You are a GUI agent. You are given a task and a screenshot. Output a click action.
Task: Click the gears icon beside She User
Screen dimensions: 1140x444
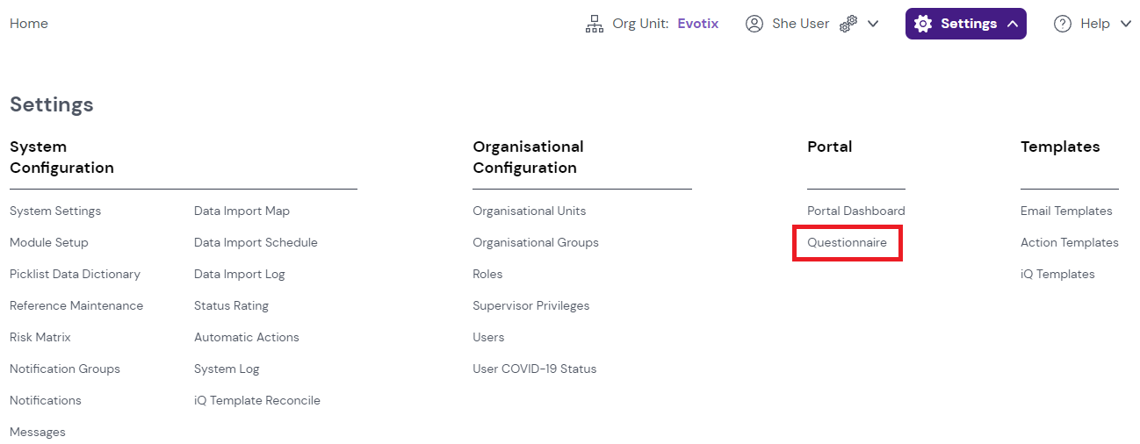coord(848,25)
